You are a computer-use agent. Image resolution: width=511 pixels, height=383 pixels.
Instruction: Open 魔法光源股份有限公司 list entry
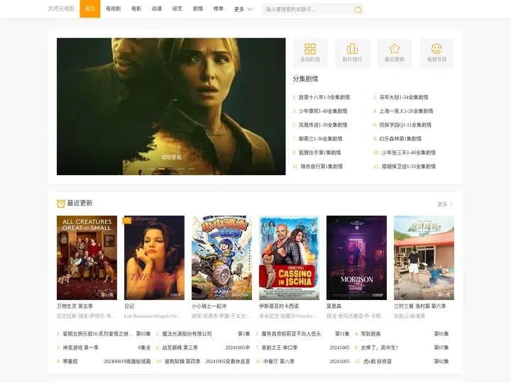[203, 334]
